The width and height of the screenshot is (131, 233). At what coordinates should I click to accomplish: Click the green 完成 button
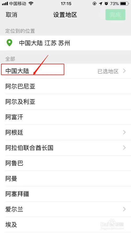coord(115,15)
